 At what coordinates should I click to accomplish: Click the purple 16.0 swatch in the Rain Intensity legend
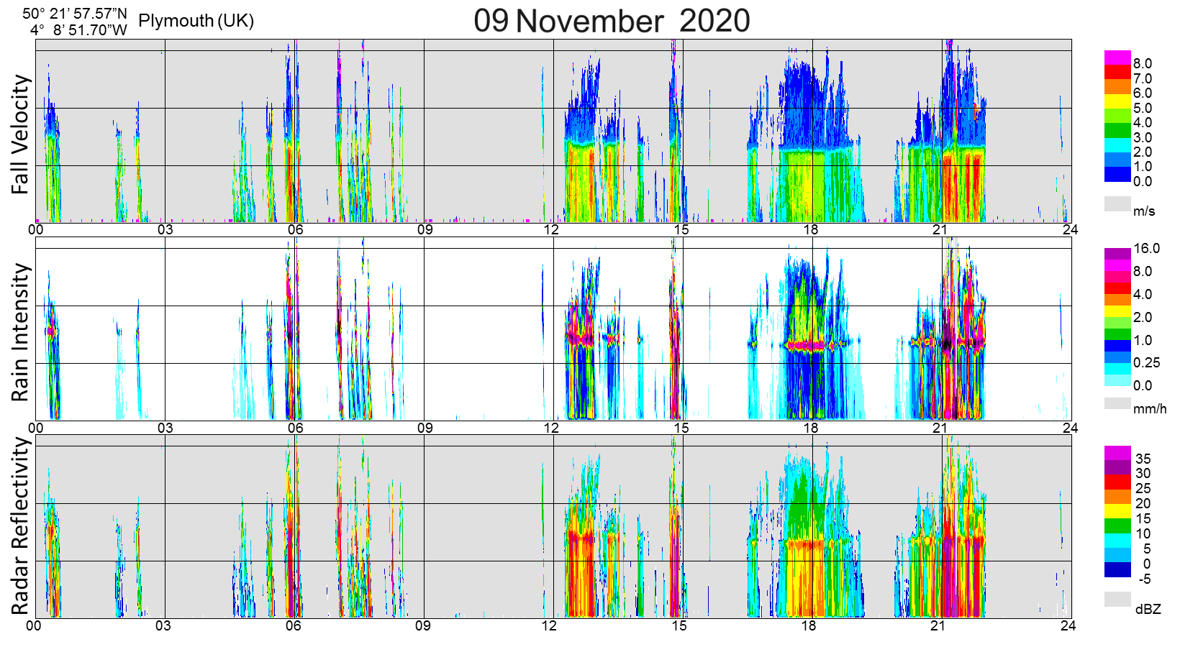[x=1117, y=254]
